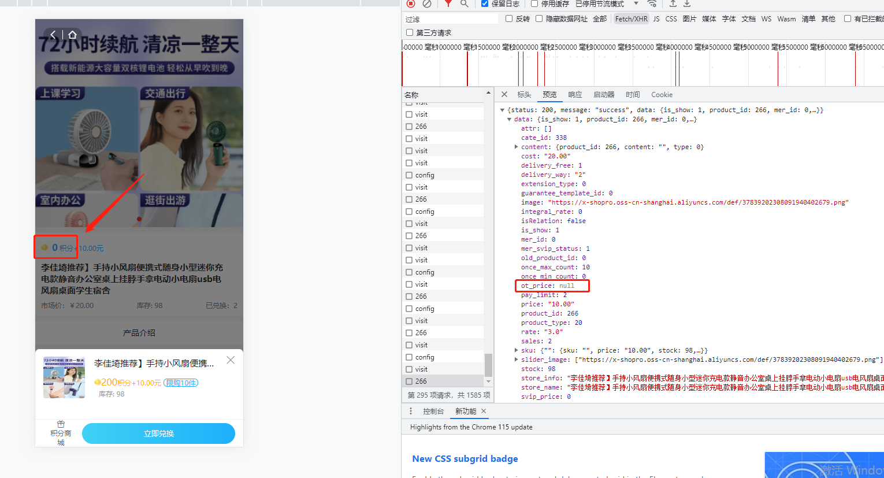Switch to the 时间 tab
The image size is (884, 478).
tap(633, 94)
